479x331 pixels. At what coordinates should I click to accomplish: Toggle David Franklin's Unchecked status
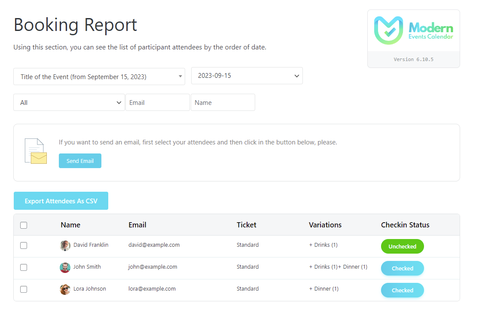click(x=402, y=246)
